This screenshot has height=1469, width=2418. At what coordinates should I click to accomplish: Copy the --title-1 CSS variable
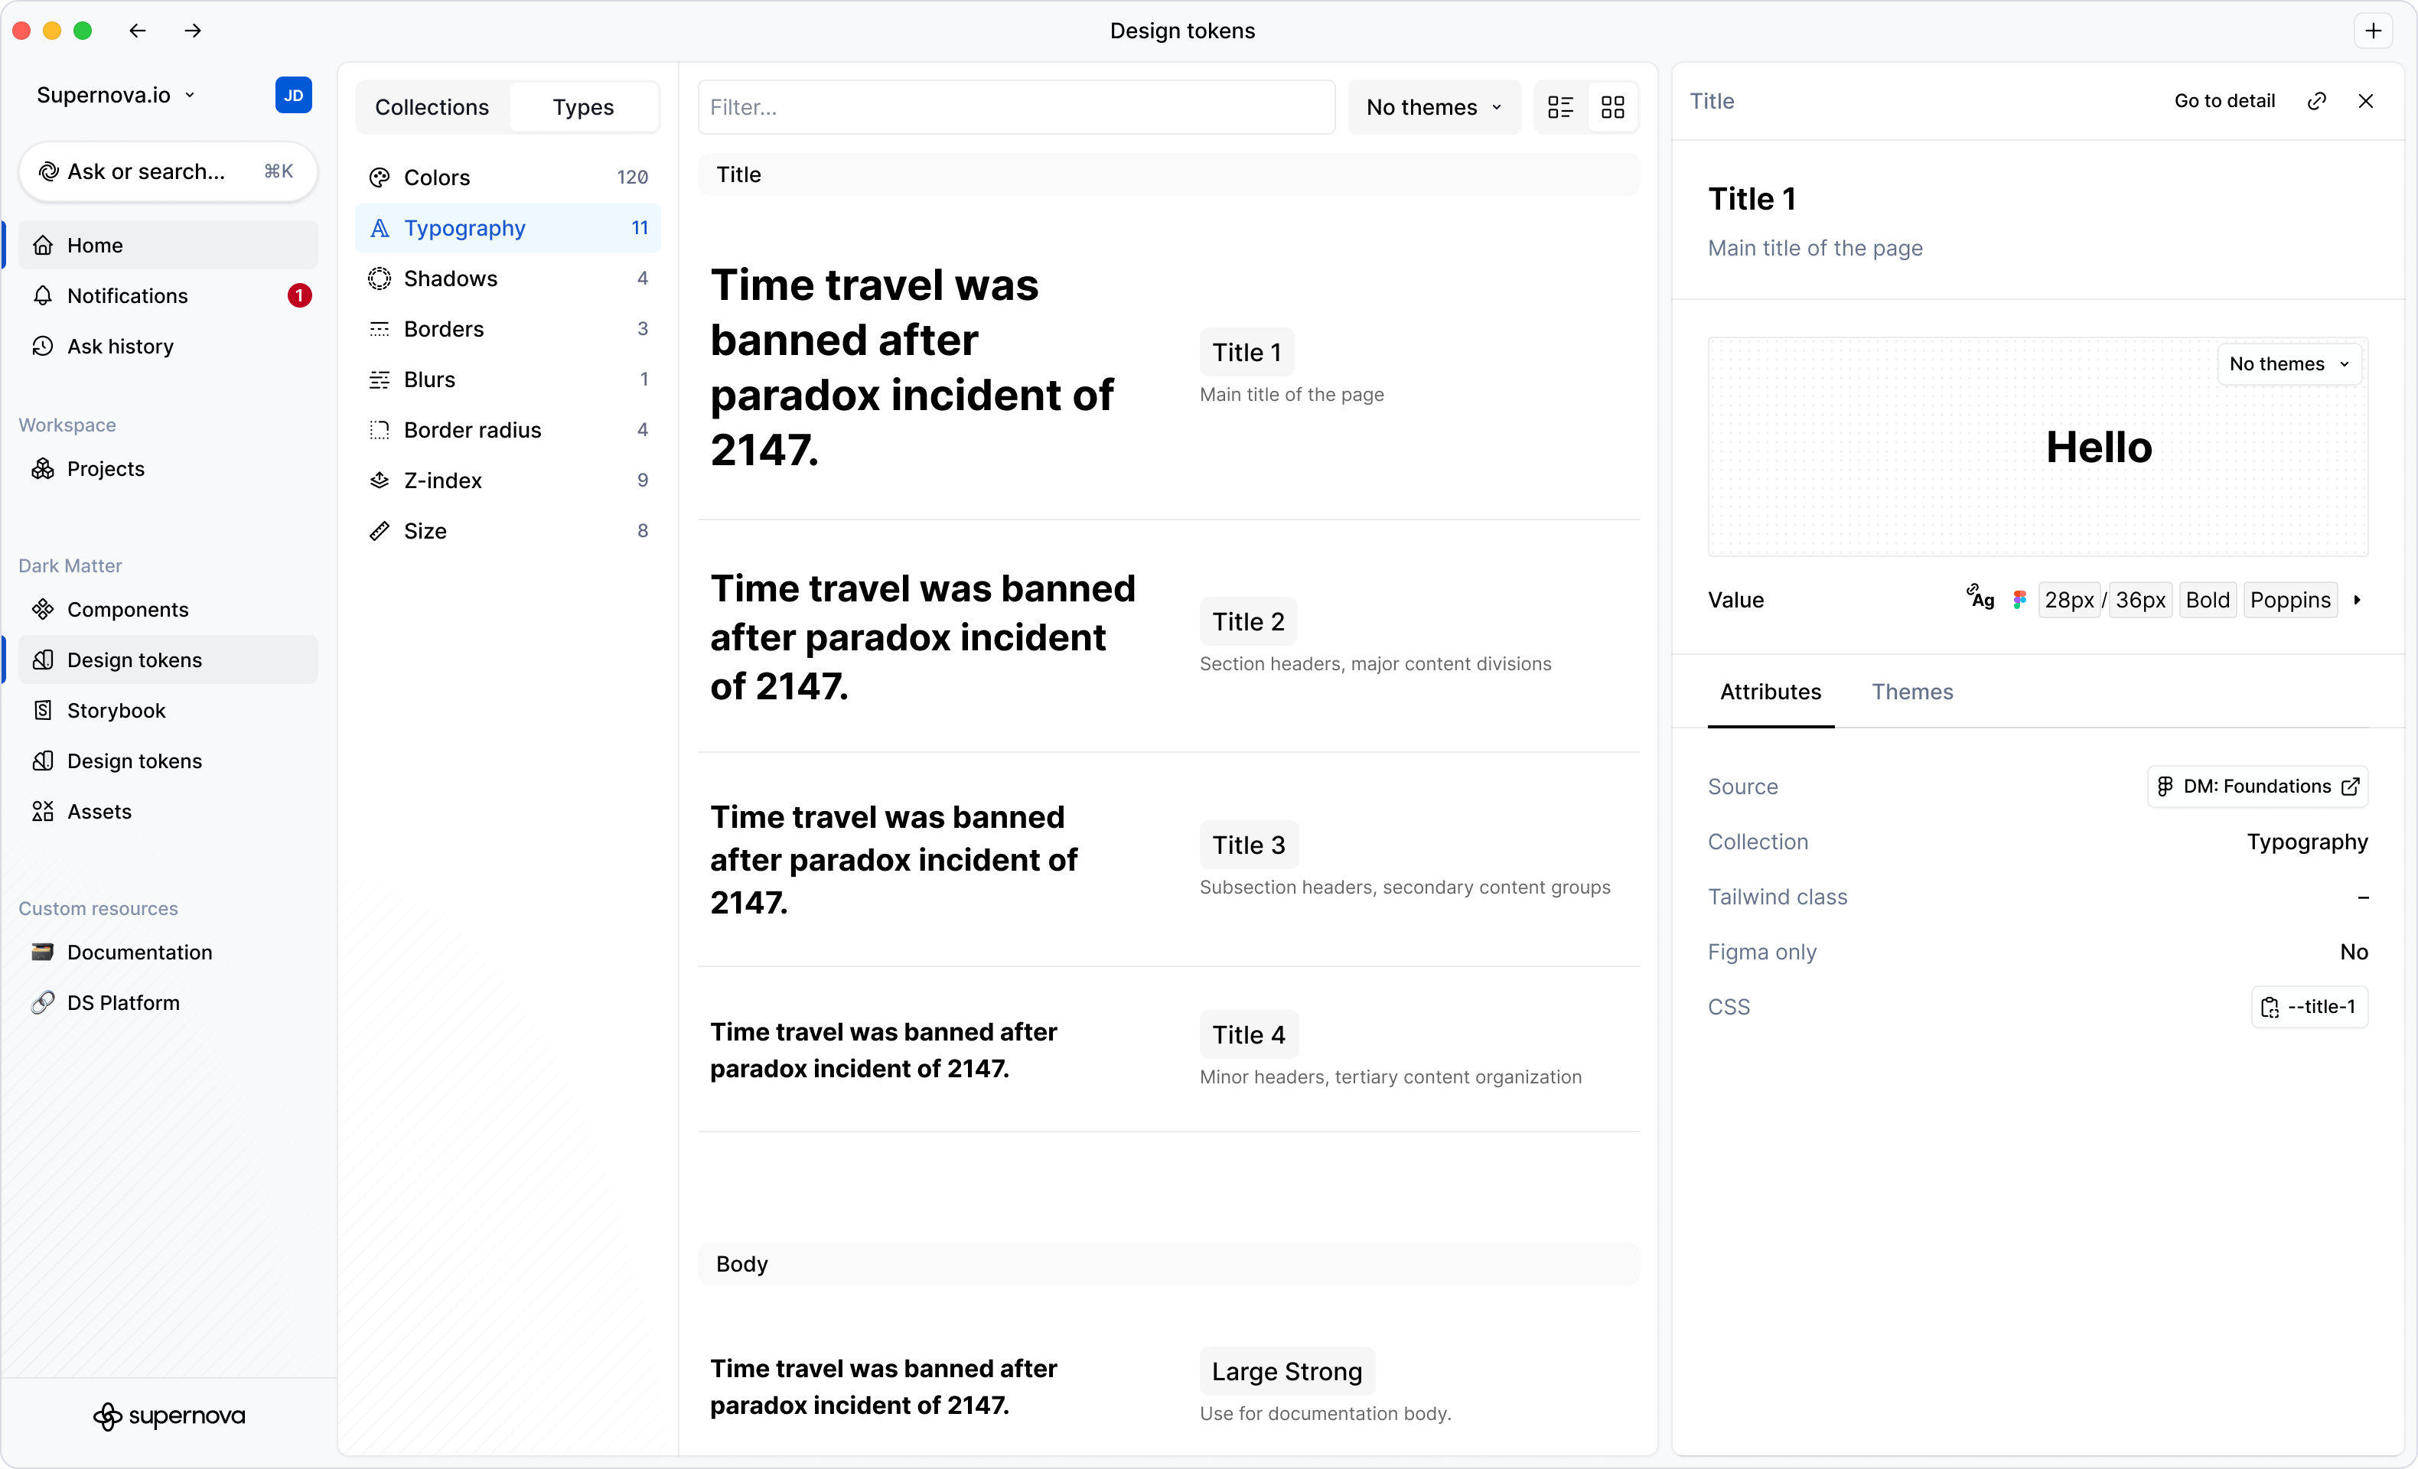[2309, 1007]
